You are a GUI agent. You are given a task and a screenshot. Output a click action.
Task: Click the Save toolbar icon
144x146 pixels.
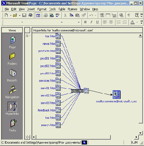tap(24, 15)
